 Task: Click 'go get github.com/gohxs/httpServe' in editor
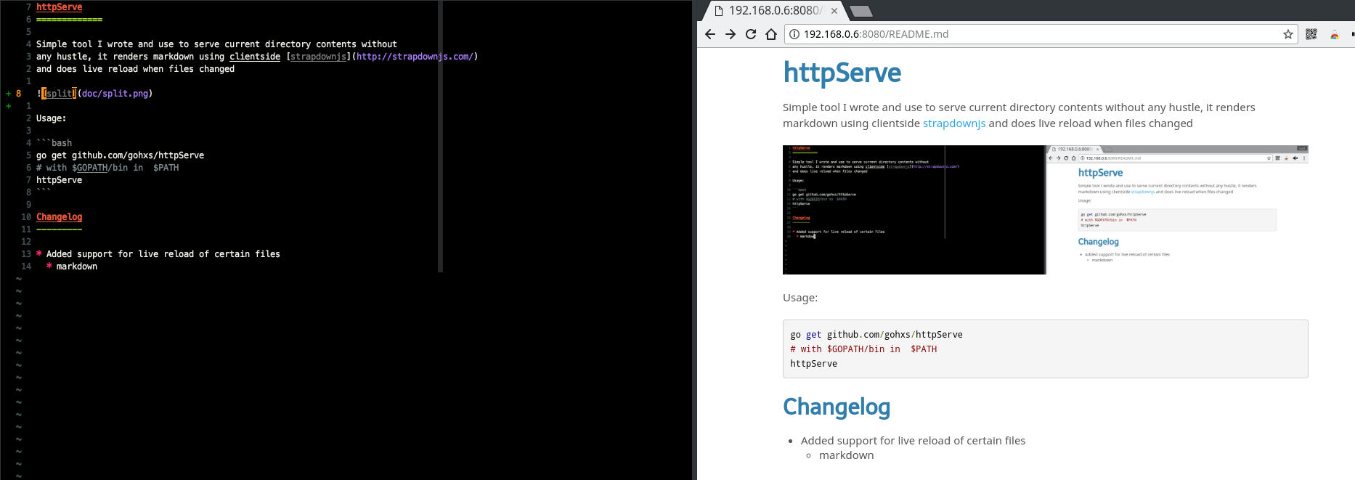pyautogui.click(x=121, y=155)
